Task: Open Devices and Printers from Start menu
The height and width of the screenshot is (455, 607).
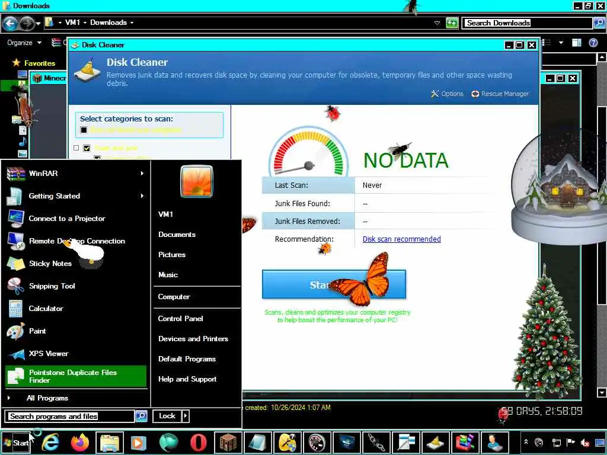Action: tap(193, 338)
